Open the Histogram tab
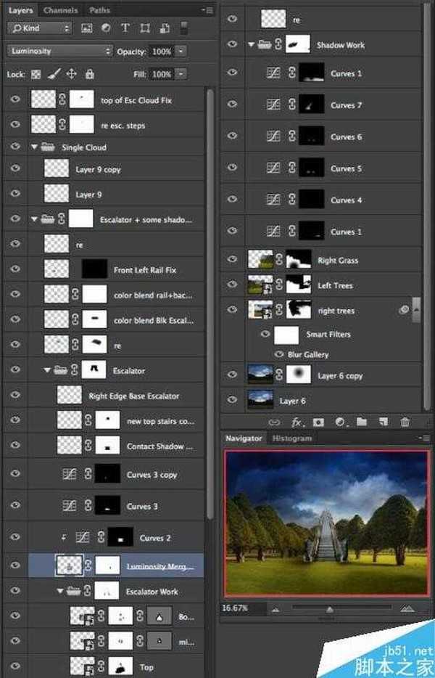Image resolution: width=435 pixels, height=678 pixels. 291,438
